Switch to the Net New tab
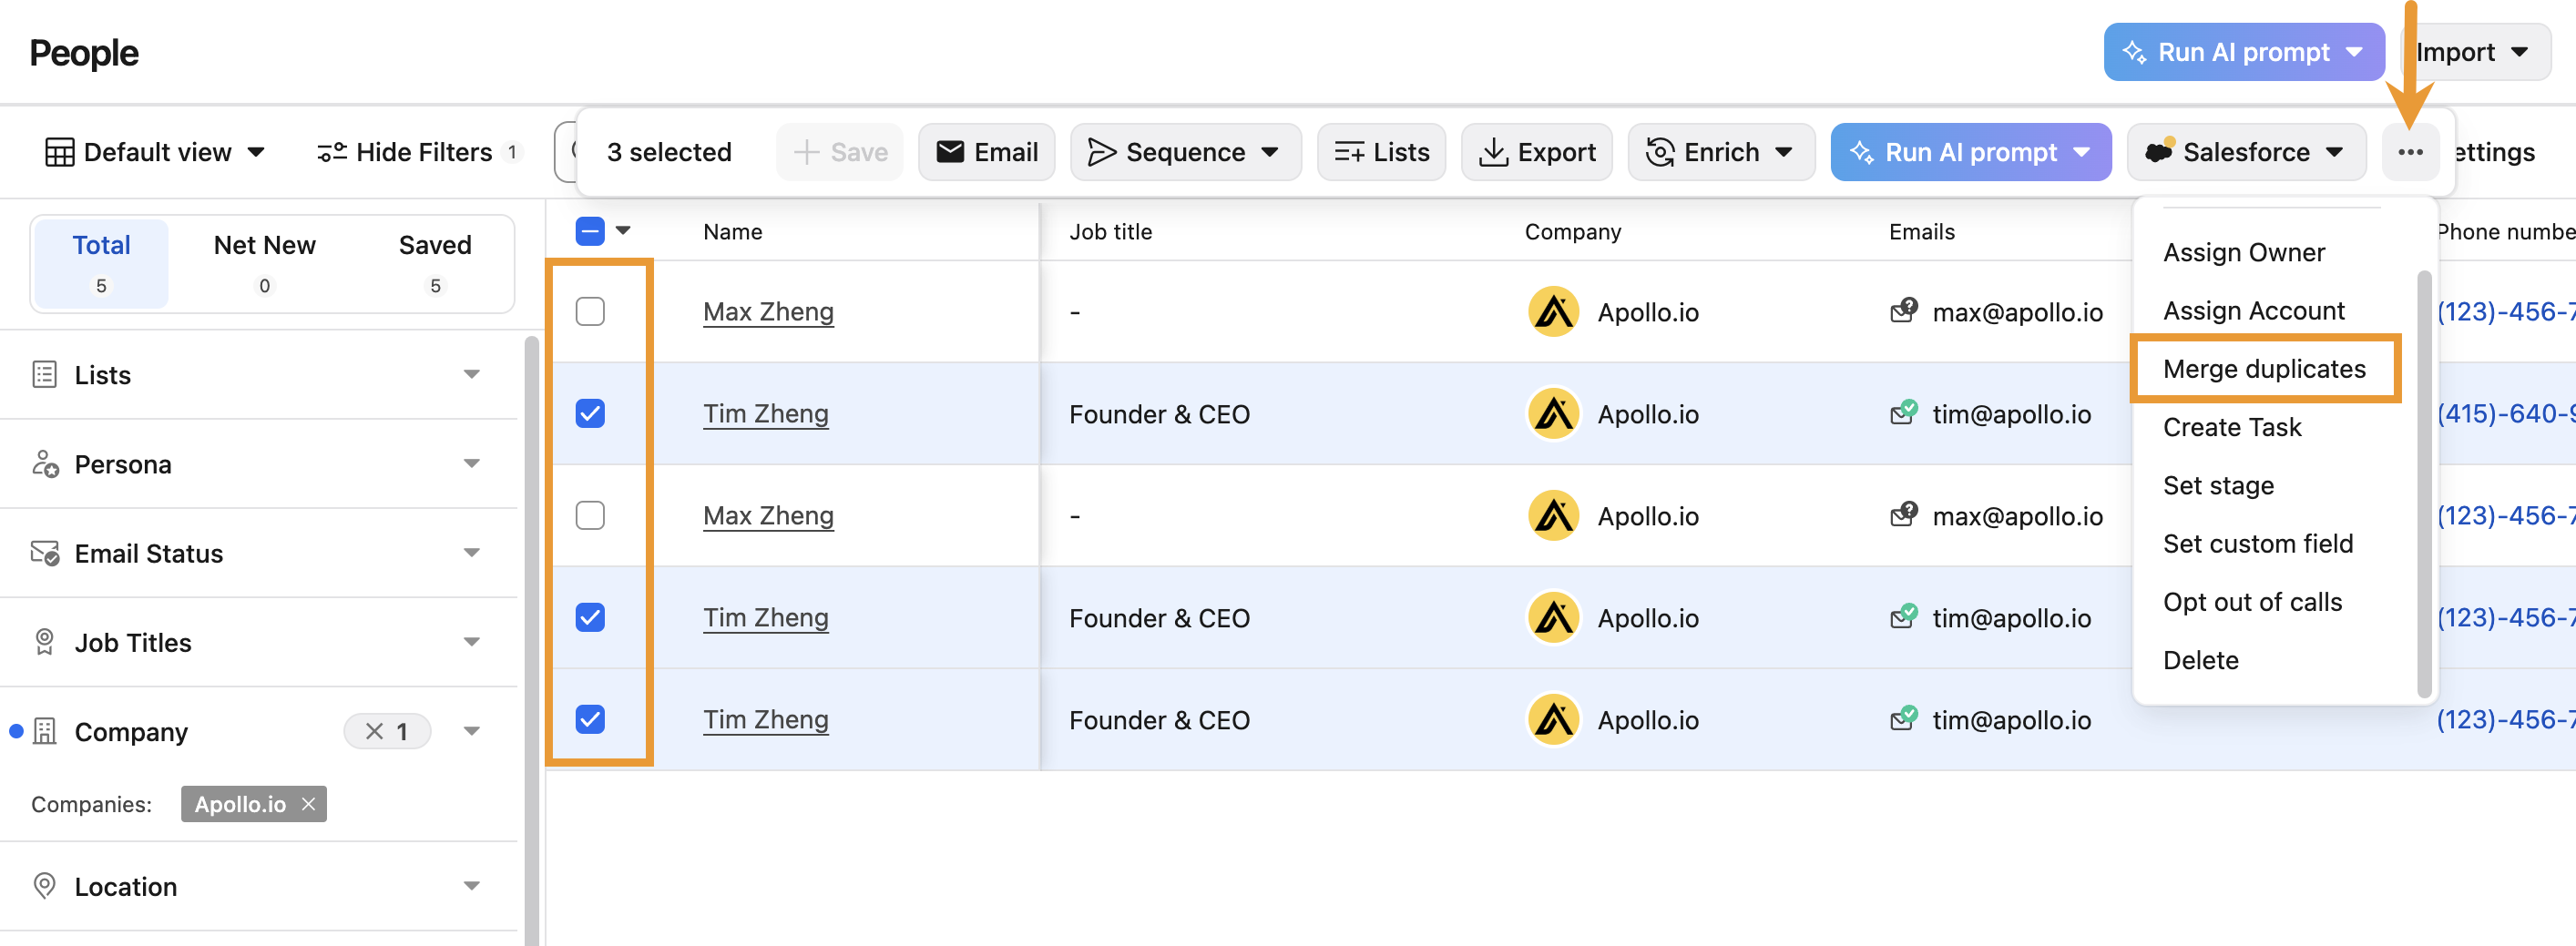Image resolution: width=2576 pixels, height=946 pixels. (x=264, y=262)
